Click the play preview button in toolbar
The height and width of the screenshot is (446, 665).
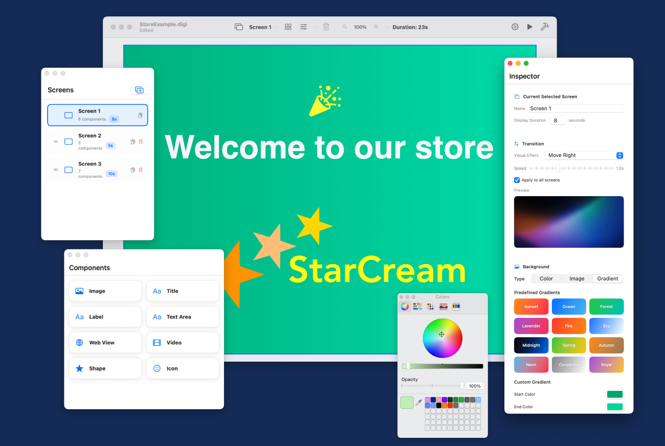(529, 27)
